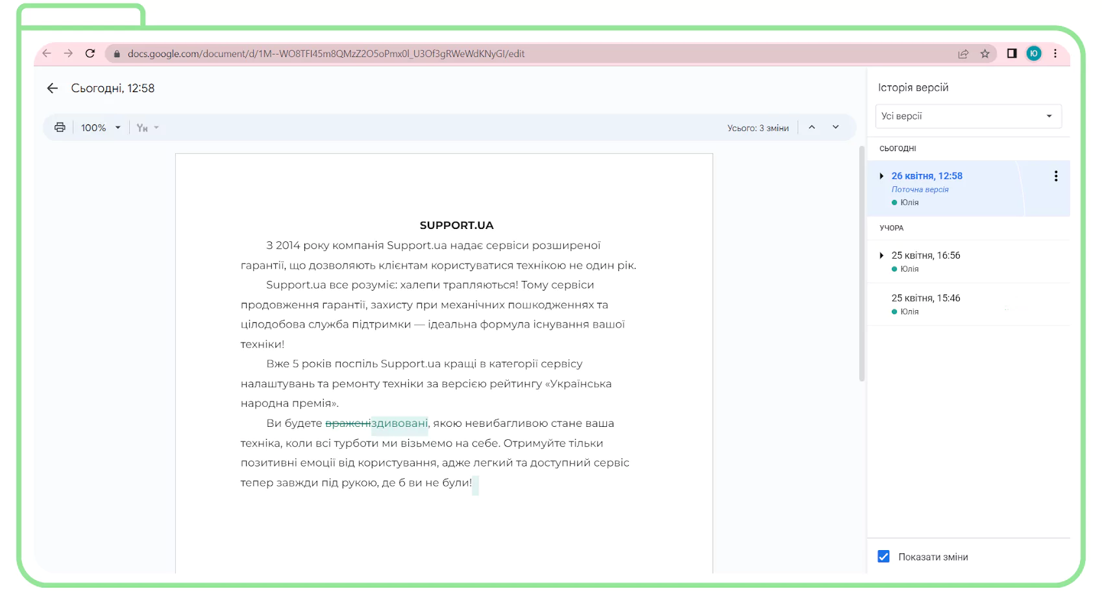The width and height of the screenshot is (1102, 602).
Task: Go back from version history view
Action: (53, 88)
